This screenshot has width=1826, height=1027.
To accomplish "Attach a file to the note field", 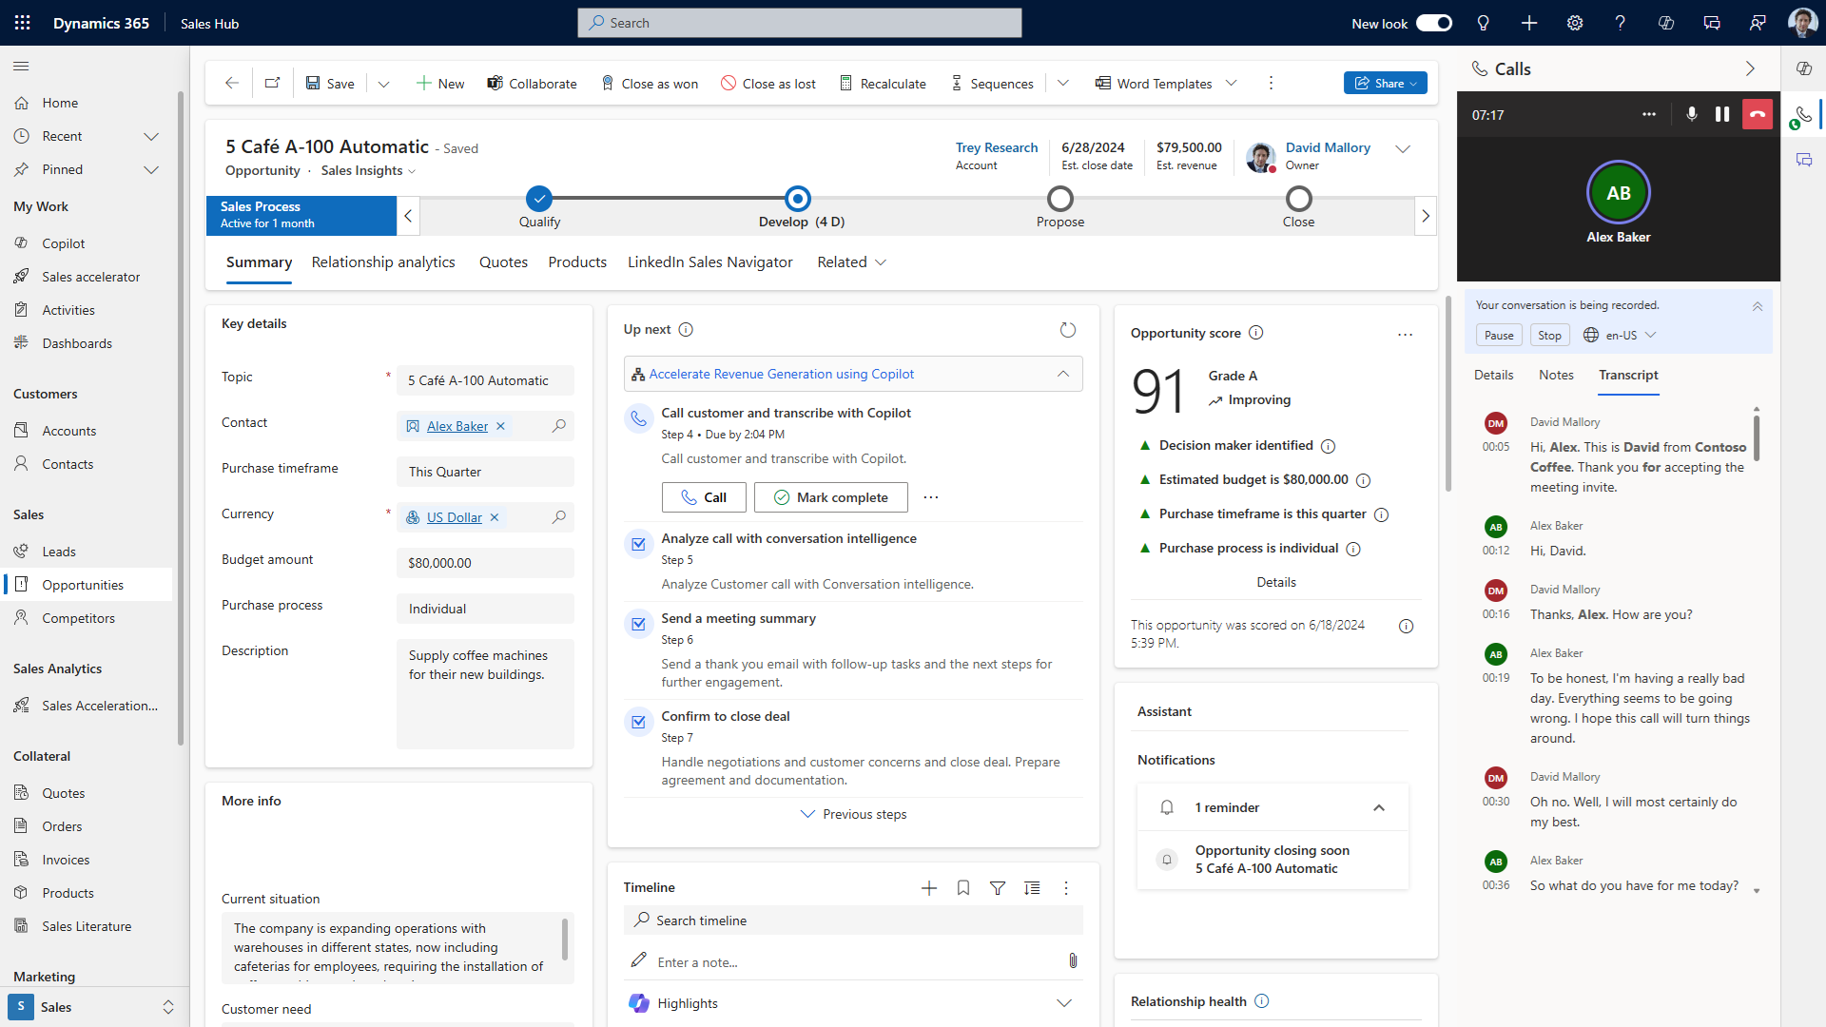I will pos(1074,961).
